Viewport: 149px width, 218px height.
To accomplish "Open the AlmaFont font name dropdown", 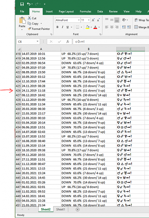I will (79, 20).
